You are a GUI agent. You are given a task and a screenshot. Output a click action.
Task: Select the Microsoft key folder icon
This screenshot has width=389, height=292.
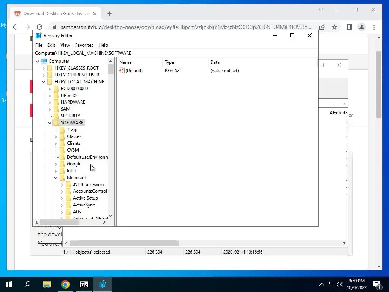click(62, 178)
